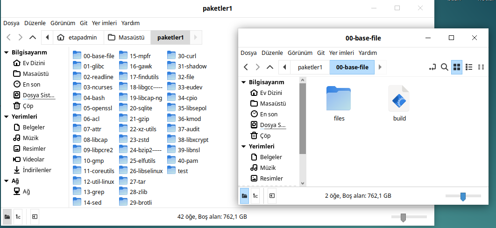This screenshot has width=496, height=228.
Task: Switch to icon view in 00-base-file
Action: [457, 67]
